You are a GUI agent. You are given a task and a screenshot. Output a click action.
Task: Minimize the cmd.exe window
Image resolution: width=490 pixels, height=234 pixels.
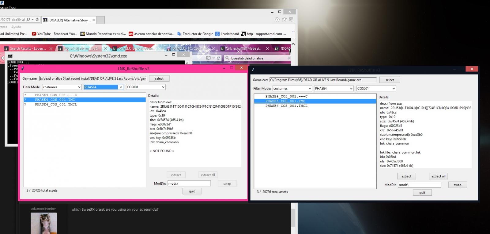pyautogui.click(x=166, y=55)
